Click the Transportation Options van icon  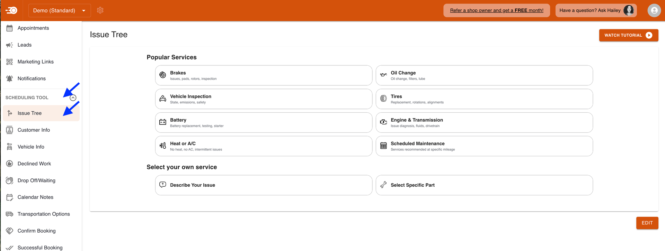(9, 214)
